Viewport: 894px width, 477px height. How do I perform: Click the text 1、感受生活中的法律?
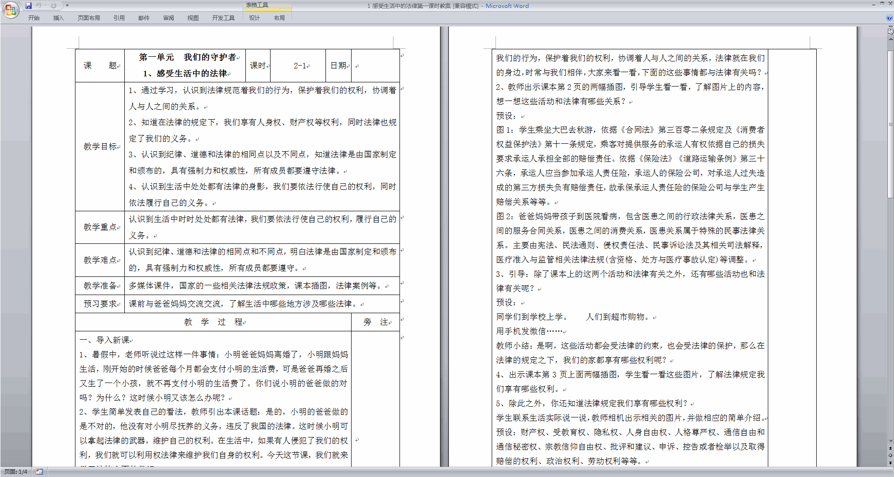(185, 74)
